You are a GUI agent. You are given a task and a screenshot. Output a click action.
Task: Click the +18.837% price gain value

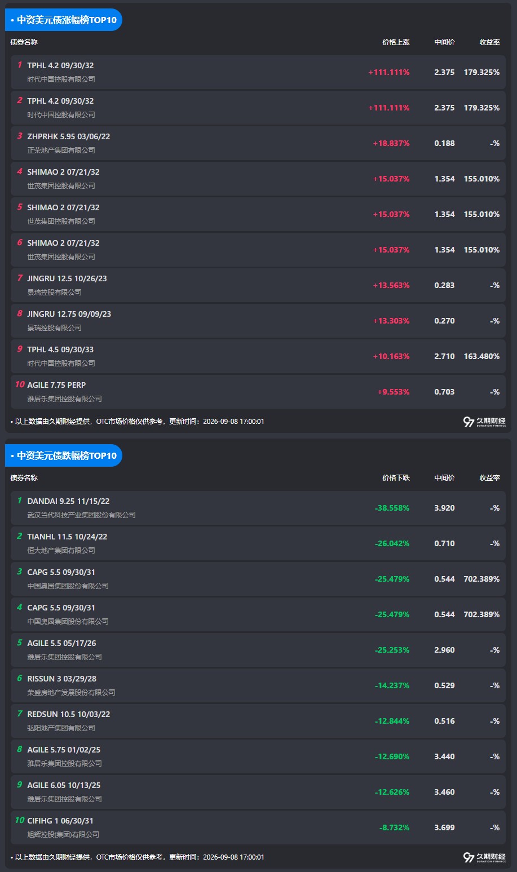(391, 143)
